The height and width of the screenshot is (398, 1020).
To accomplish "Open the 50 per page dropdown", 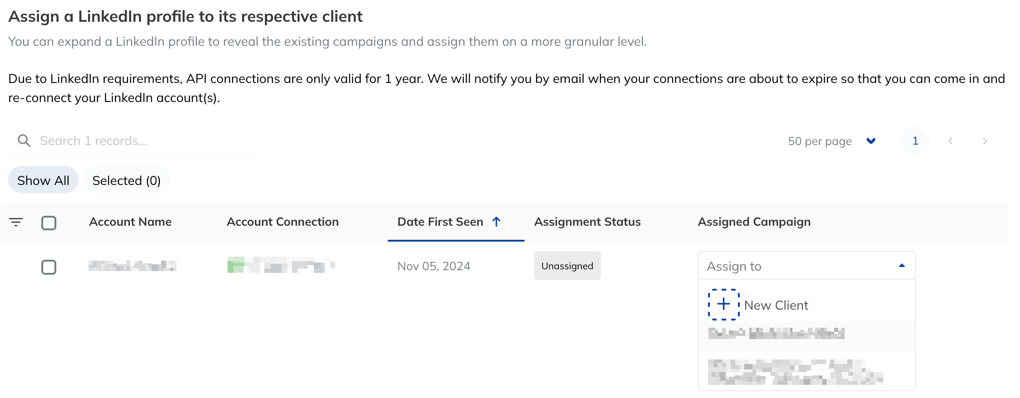I will (x=832, y=141).
